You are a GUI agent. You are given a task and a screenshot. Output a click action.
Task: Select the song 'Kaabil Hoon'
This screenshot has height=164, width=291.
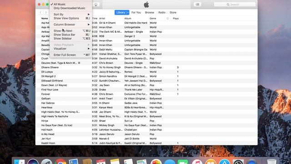(48, 143)
